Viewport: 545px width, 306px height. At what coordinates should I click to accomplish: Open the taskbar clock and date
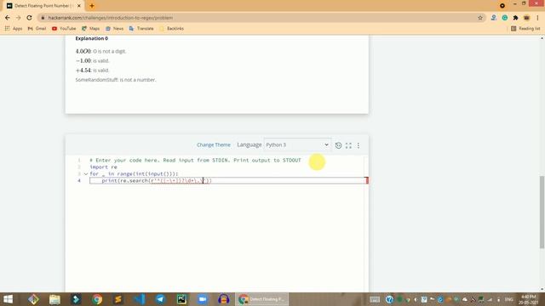tap(529, 299)
